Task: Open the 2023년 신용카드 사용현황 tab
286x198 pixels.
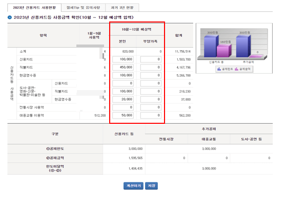Action: point(34,8)
